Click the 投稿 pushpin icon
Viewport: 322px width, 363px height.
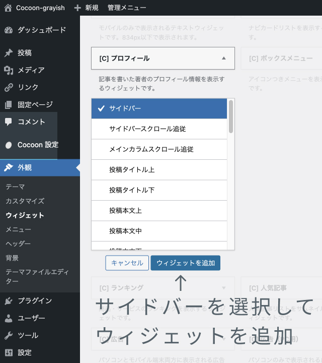click(x=9, y=53)
